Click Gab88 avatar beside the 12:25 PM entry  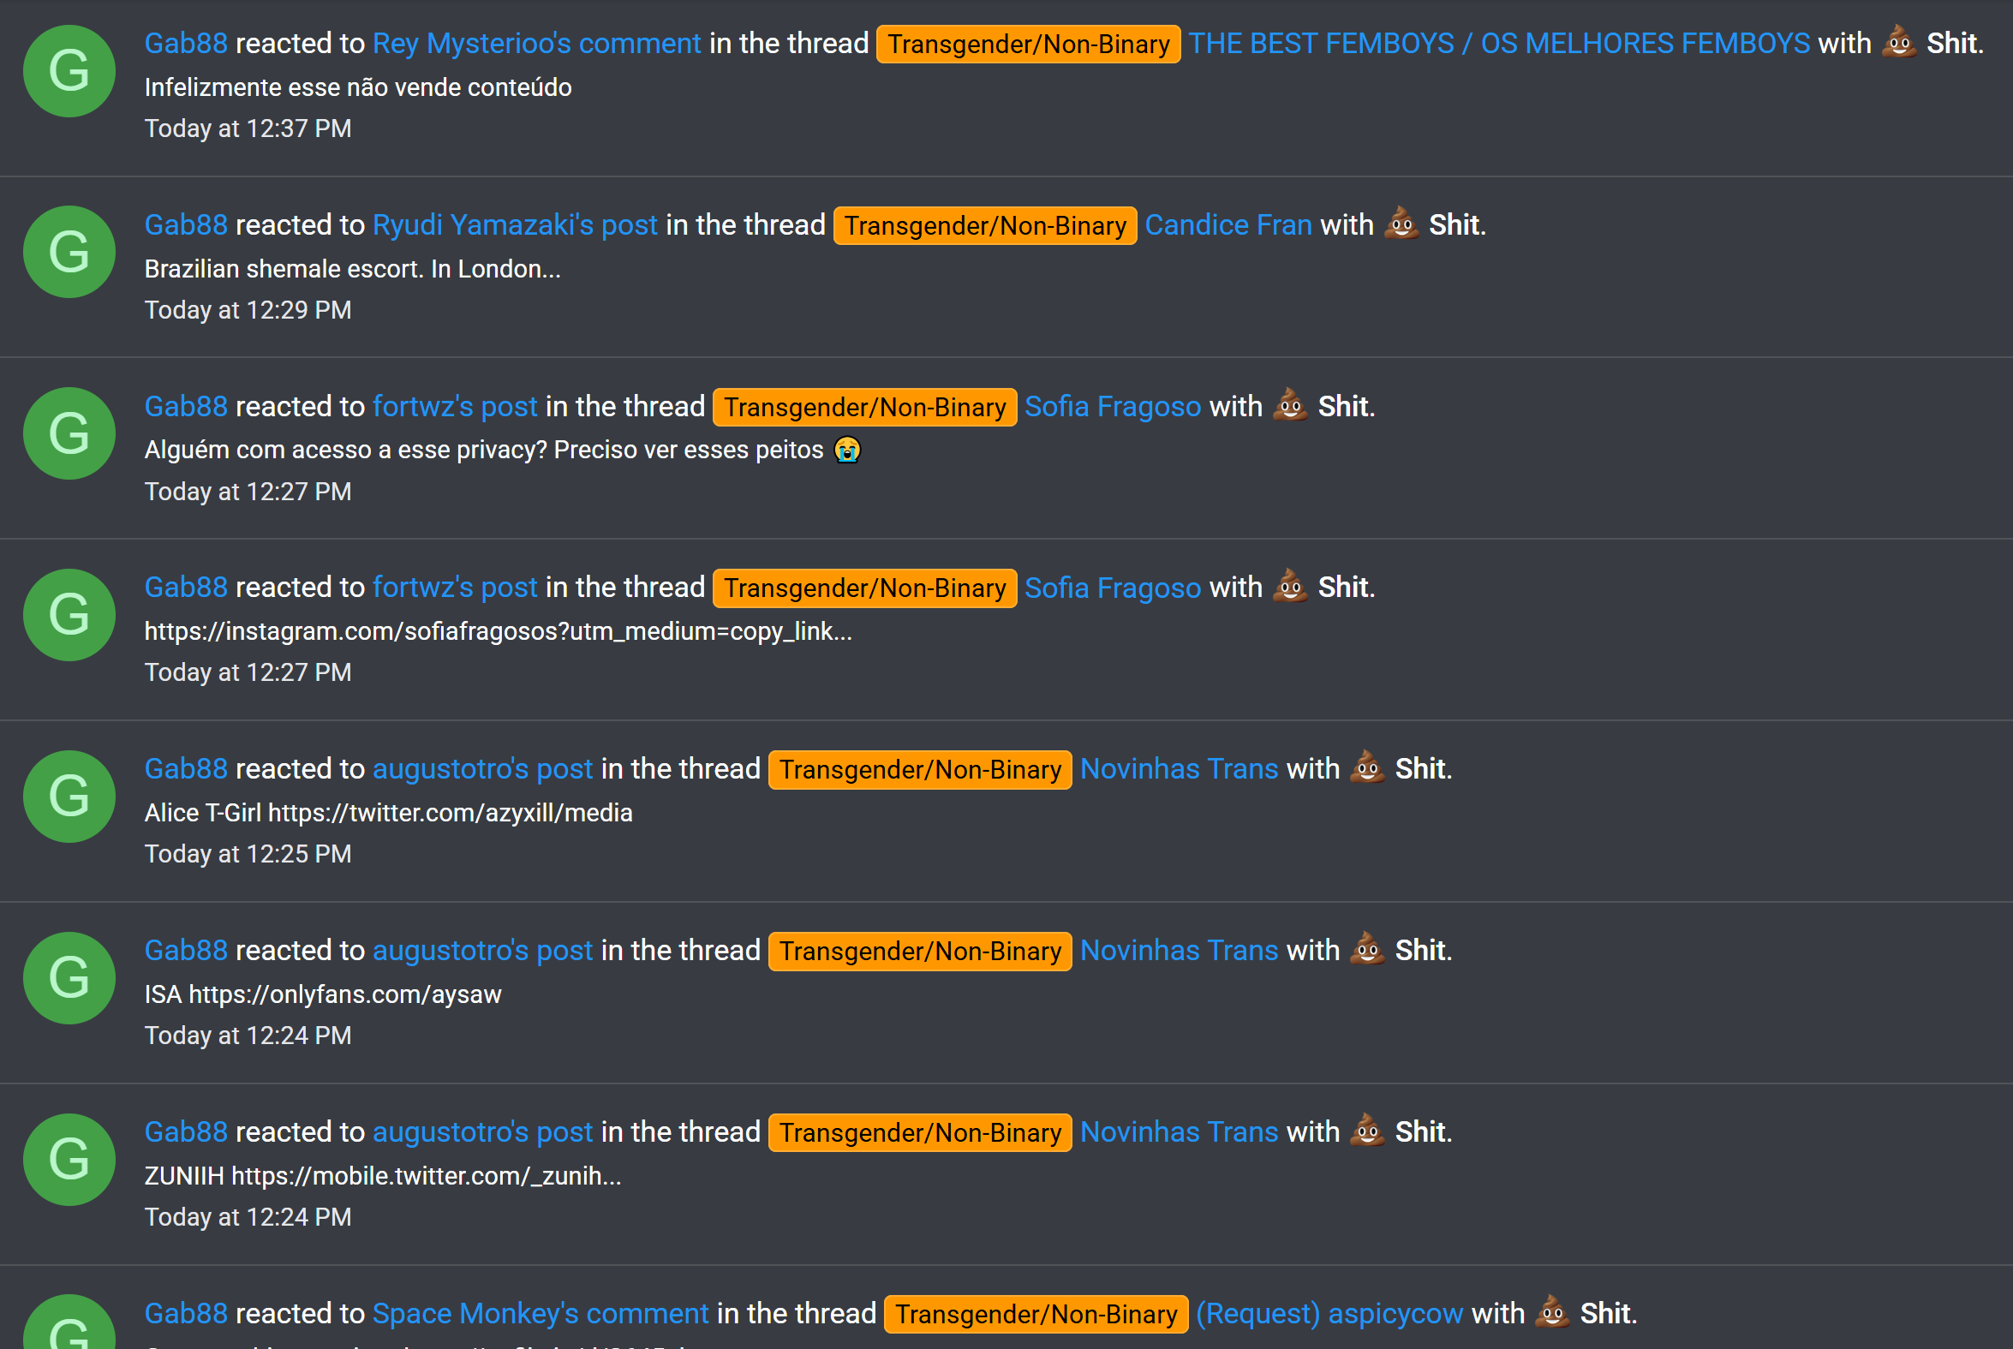point(69,797)
